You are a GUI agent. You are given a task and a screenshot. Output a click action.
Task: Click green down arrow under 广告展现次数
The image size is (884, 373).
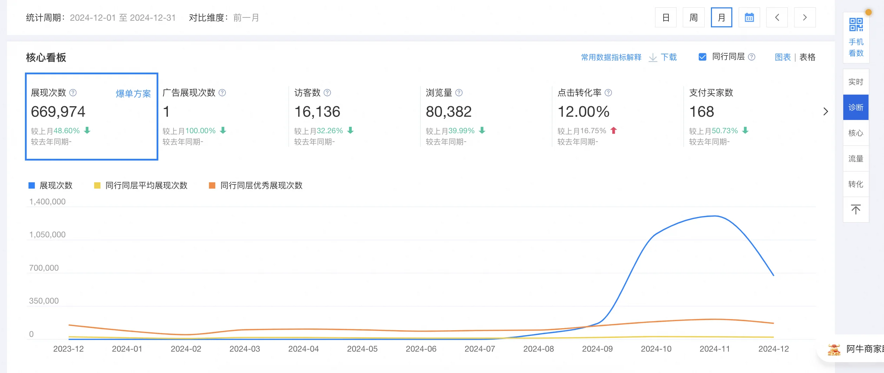click(223, 131)
